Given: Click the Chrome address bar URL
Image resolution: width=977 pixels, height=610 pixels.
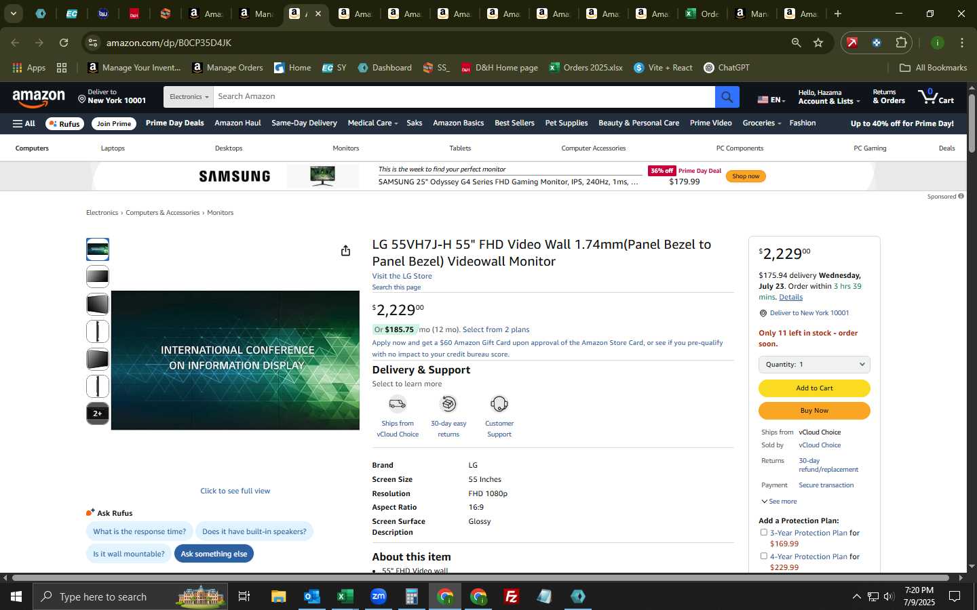Looking at the screenshot, I should pyautogui.click(x=169, y=43).
